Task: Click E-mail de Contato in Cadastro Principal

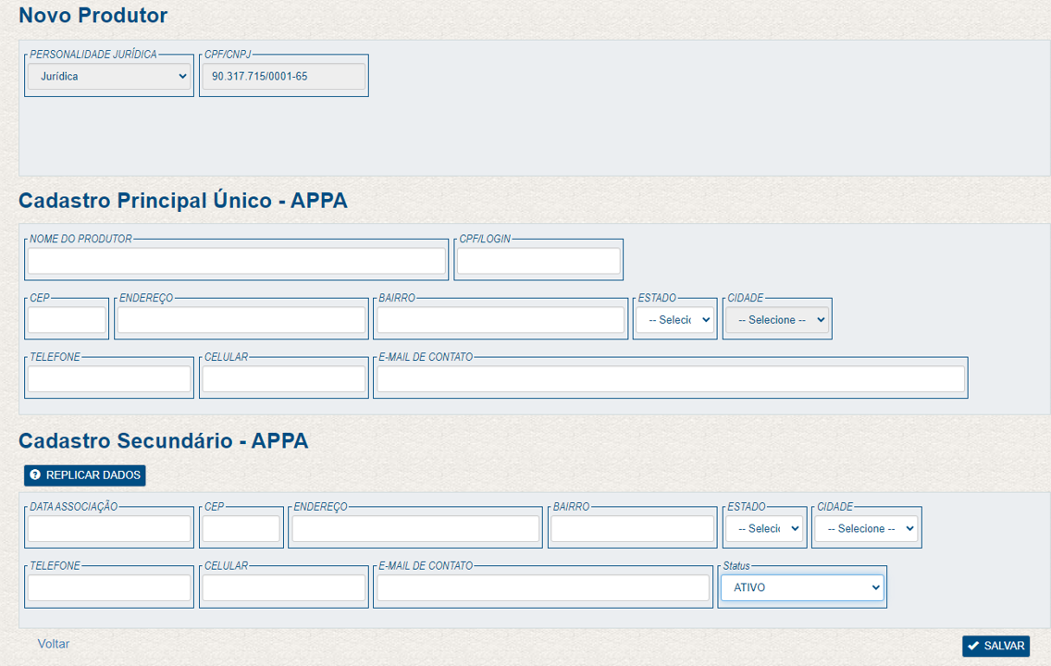Action: [671, 379]
